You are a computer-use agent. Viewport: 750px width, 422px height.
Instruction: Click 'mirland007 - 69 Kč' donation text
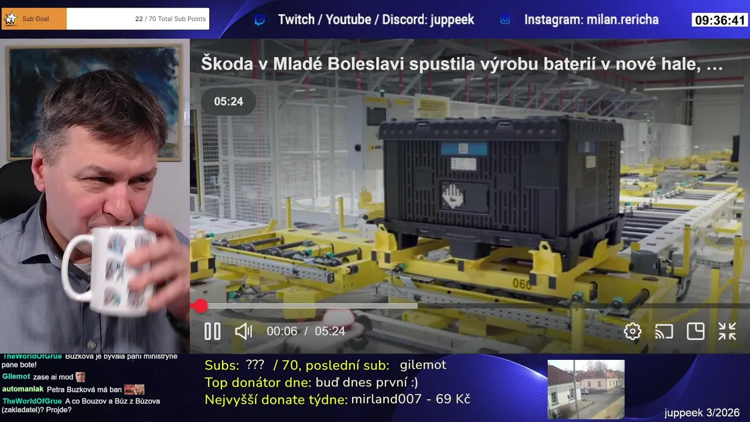tap(411, 400)
